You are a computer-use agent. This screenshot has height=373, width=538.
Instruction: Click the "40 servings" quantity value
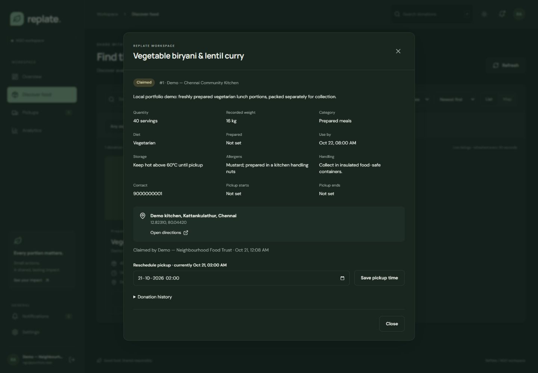click(x=145, y=121)
